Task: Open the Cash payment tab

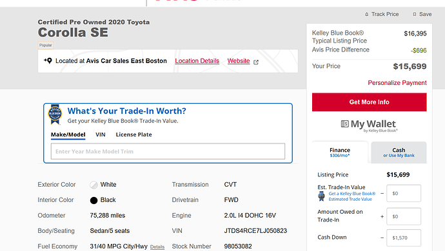Action: (399, 153)
